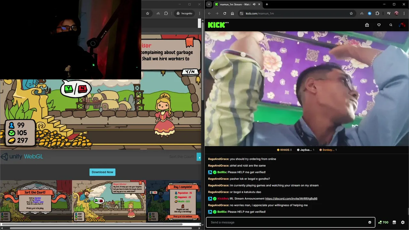
Task: Go back in the Kick browser window
Action: coord(209,13)
